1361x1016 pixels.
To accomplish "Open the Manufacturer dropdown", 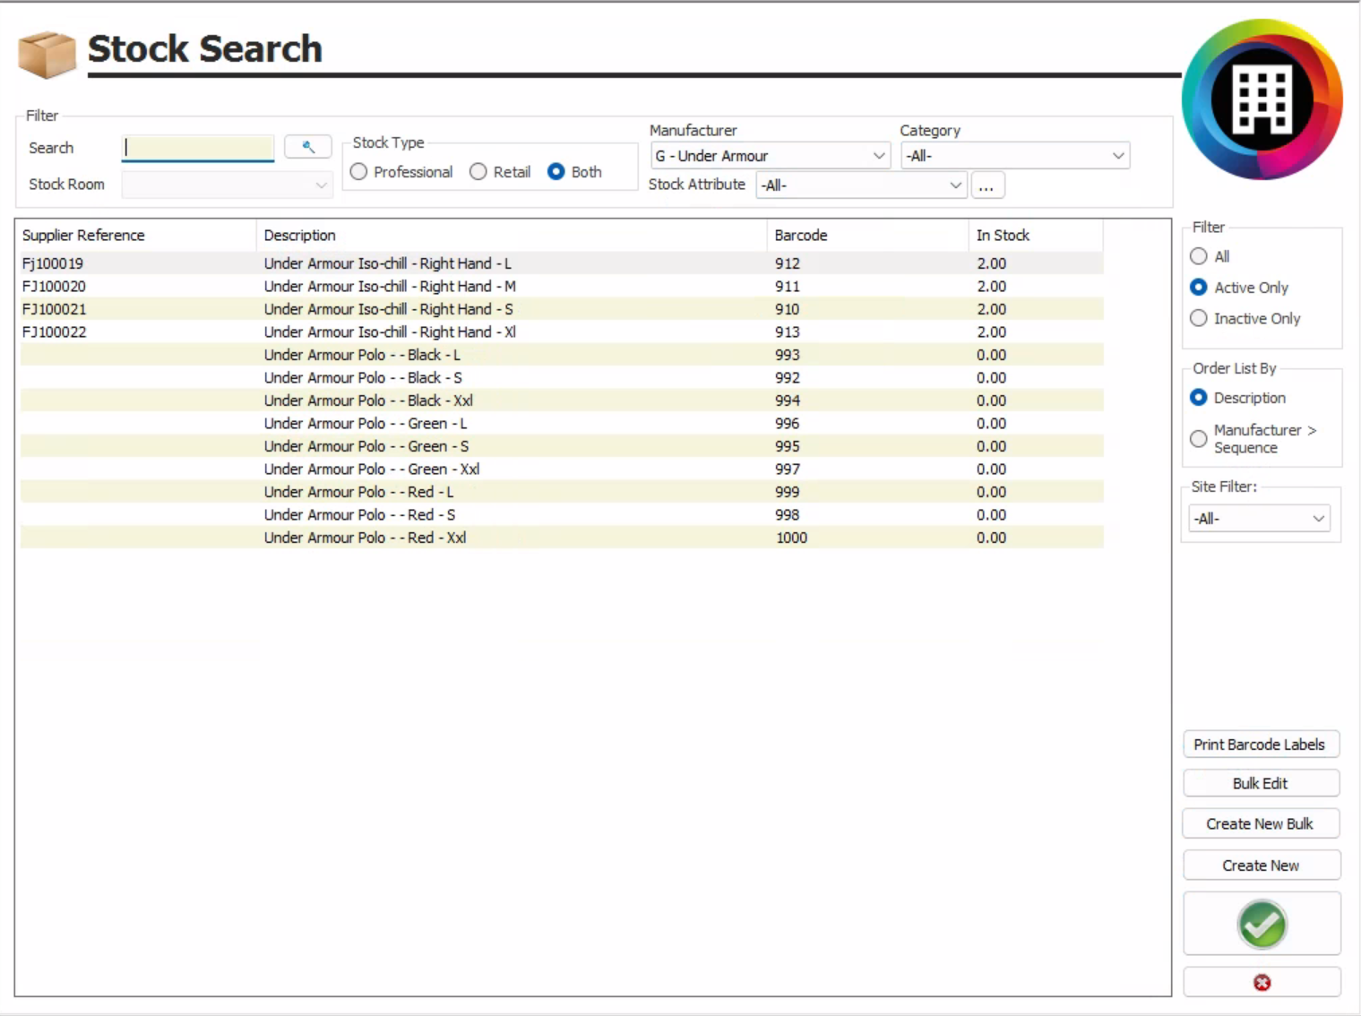I will [x=770, y=156].
